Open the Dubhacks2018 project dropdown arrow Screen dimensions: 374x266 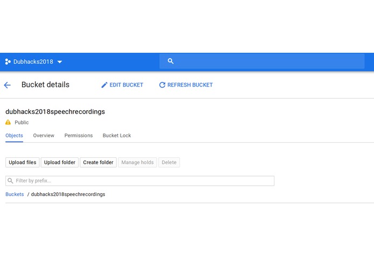[60, 62]
